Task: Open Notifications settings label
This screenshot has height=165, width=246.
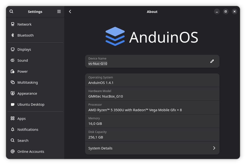Action: tap(28, 130)
